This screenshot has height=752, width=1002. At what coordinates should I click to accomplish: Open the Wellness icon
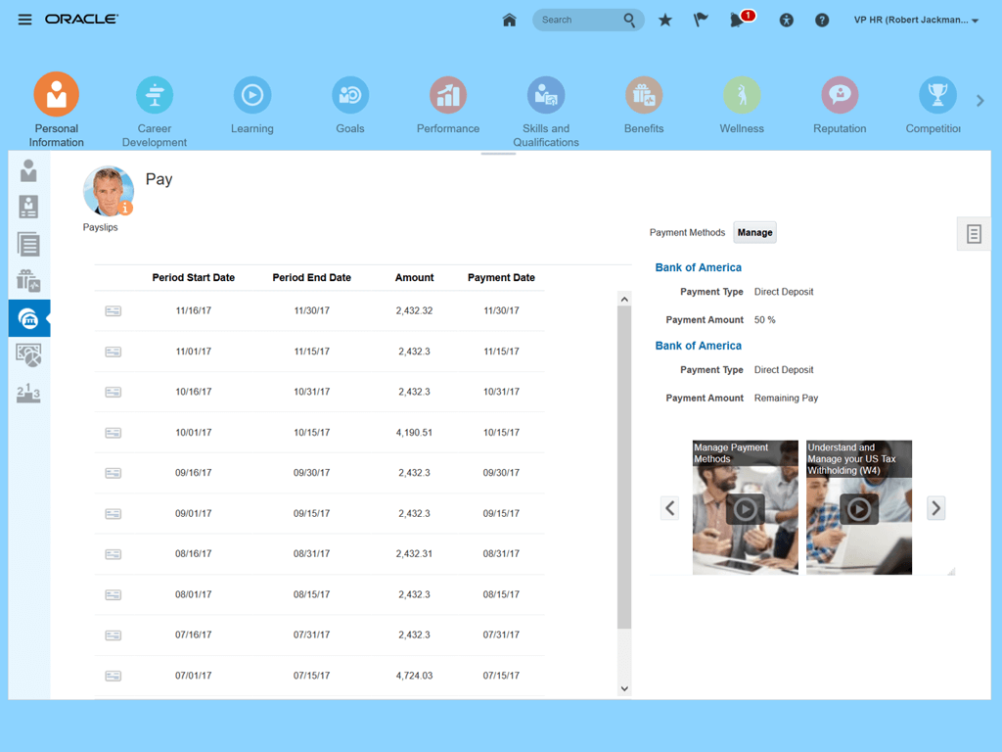[742, 95]
